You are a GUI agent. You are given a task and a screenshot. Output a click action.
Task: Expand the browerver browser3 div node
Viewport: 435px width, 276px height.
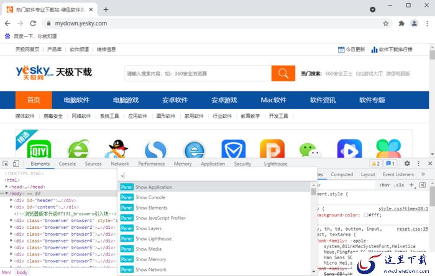point(11,234)
